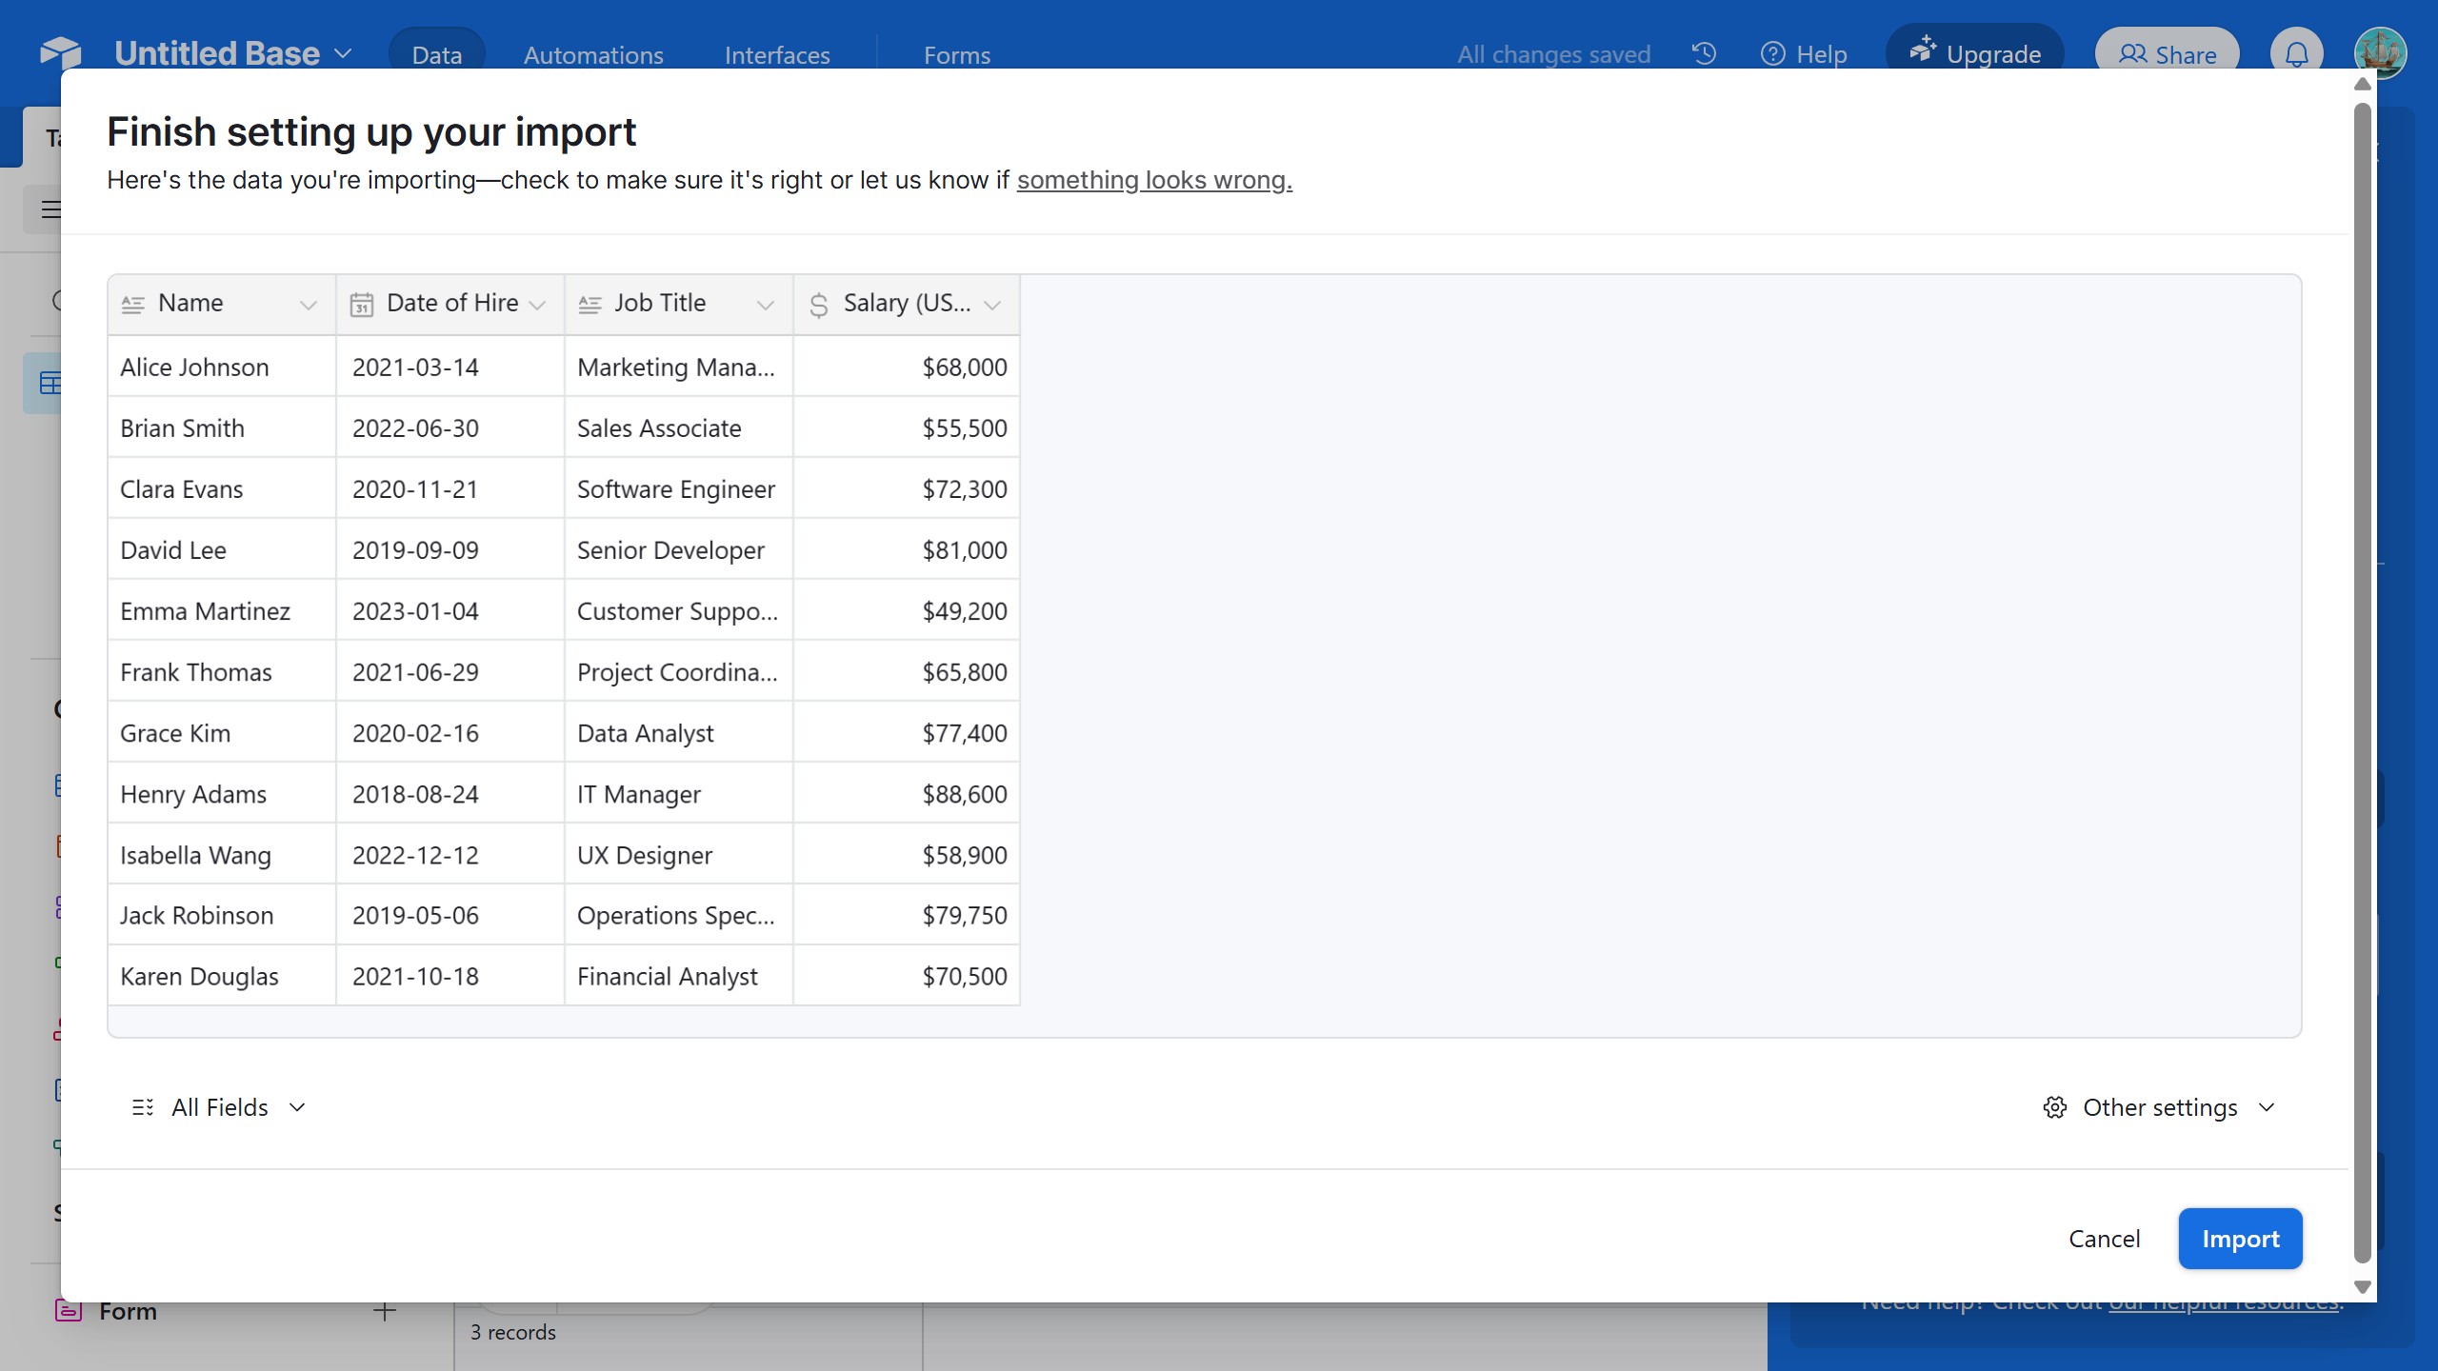This screenshot has width=2438, height=1371.
Task: Click the scrollbar down arrow
Action: click(x=2362, y=1286)
